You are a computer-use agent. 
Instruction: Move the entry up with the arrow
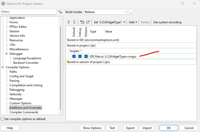(x=69, y=22)
